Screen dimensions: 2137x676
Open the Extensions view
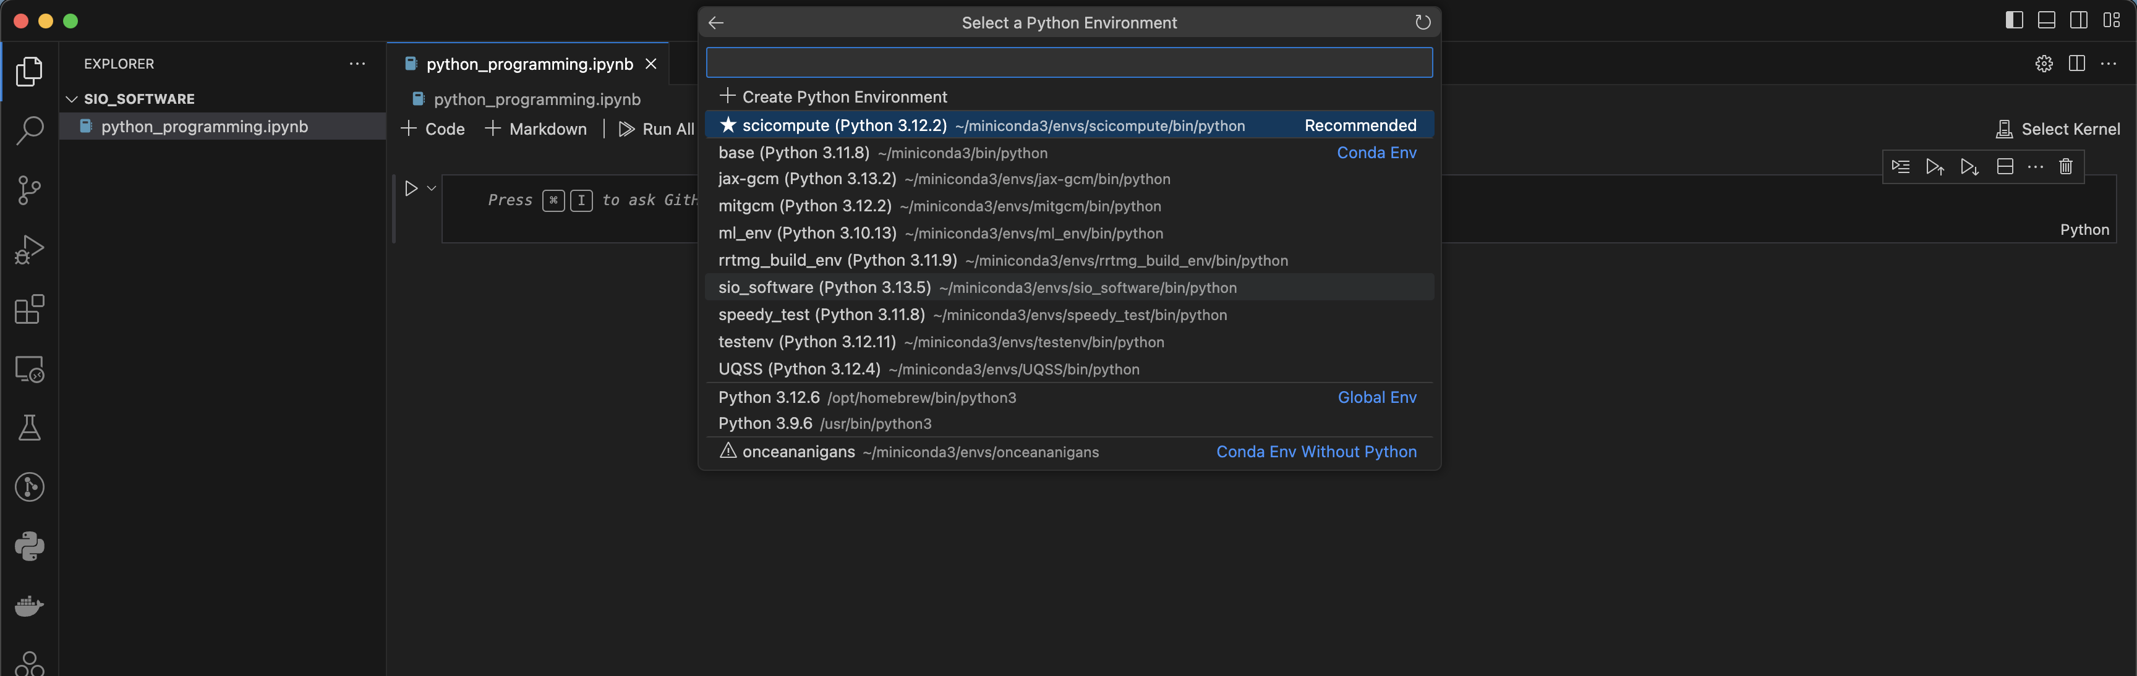pyautogui.click(x=30, y=310)
